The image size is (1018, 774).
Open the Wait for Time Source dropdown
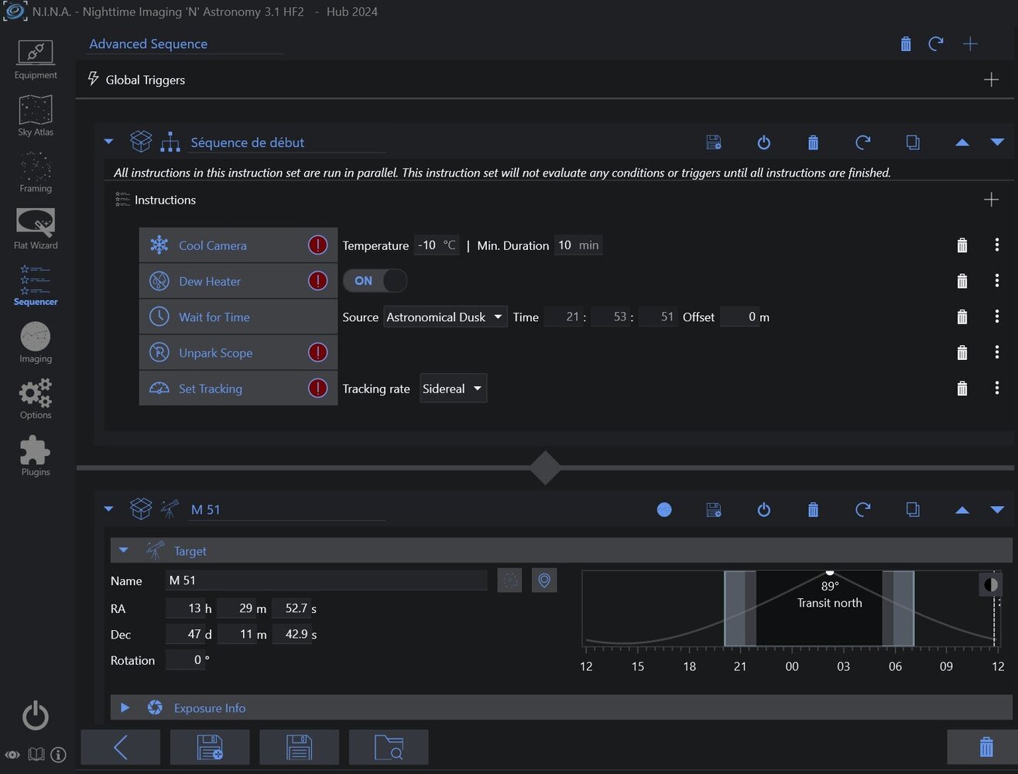[x=445, y=317]
